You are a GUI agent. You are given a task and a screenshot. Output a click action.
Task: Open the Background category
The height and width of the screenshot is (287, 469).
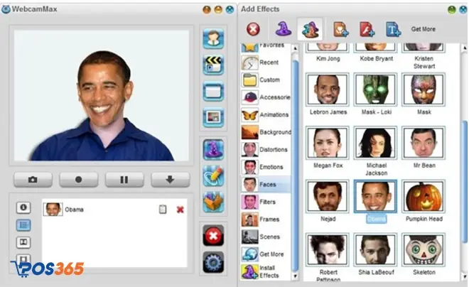pos(266,132)
